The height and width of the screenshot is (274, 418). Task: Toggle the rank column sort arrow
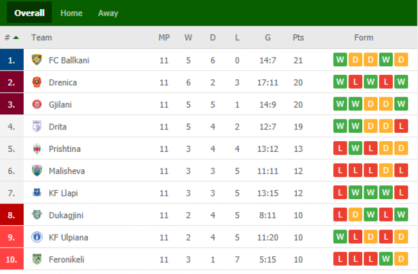pyautogui.click(x=16, y=38)
